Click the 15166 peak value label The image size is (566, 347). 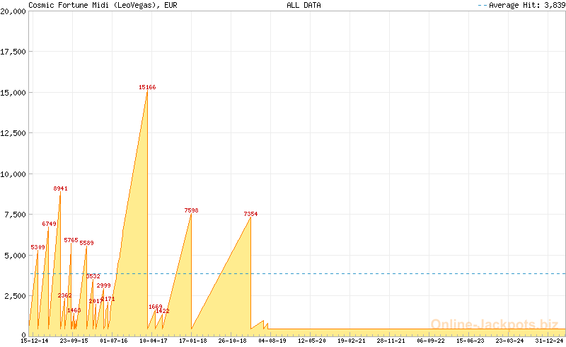click(x=147, y=87)
